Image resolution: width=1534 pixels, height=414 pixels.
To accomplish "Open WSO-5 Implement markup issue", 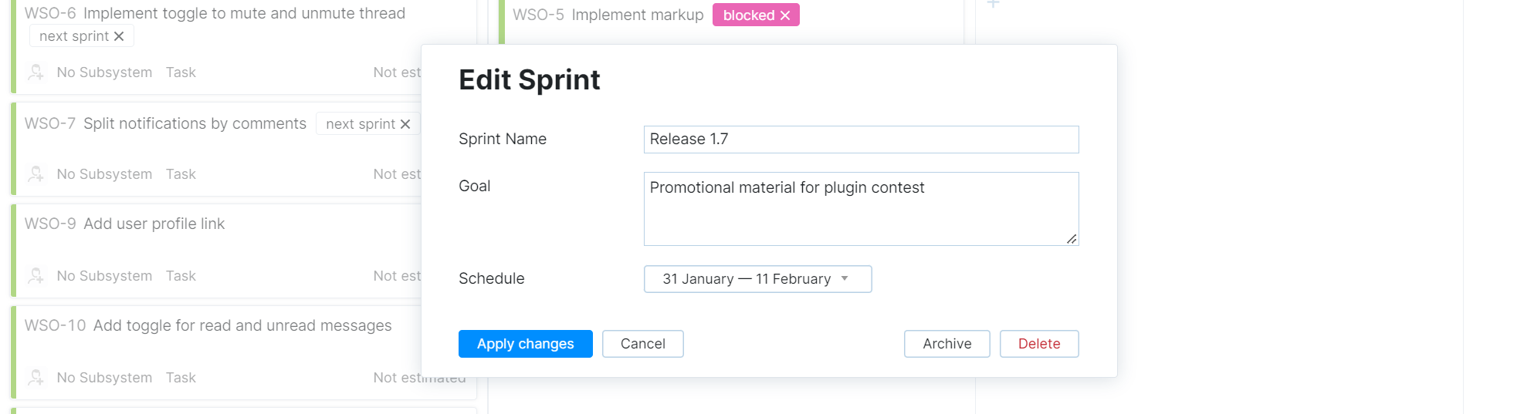I will coord(637,15).
